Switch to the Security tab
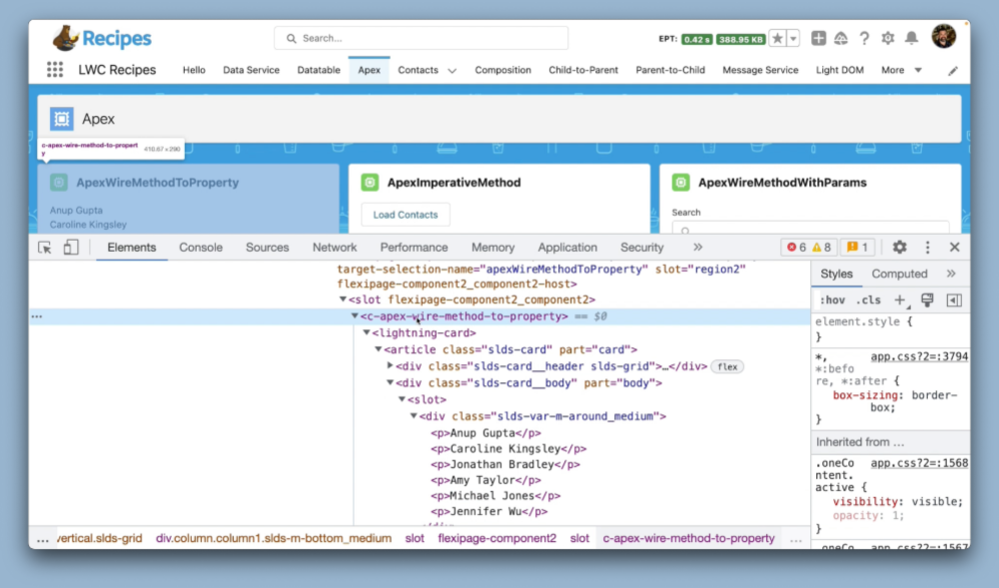 tap(641, 248)
